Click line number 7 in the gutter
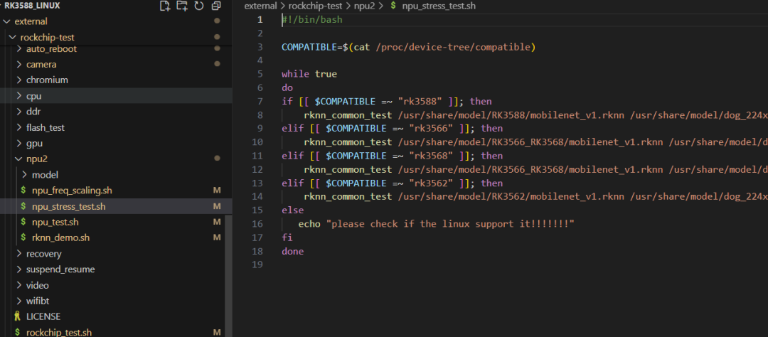Screen dimensions: 768x337 coord(260,102)
